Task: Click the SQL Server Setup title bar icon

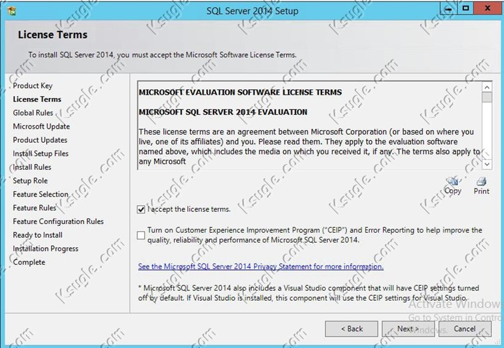Action: 12,11
